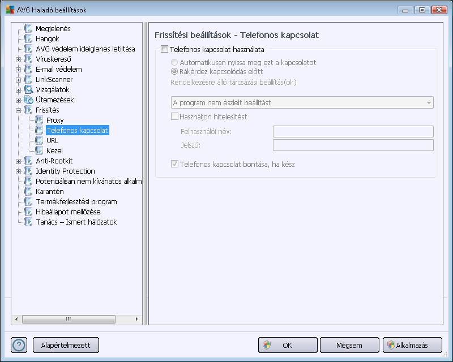The width and height of the screenshot is (453, 362).
Task: Enable Telefonos kapcsolat használata checkbox
Action: [x=164, y=49]
